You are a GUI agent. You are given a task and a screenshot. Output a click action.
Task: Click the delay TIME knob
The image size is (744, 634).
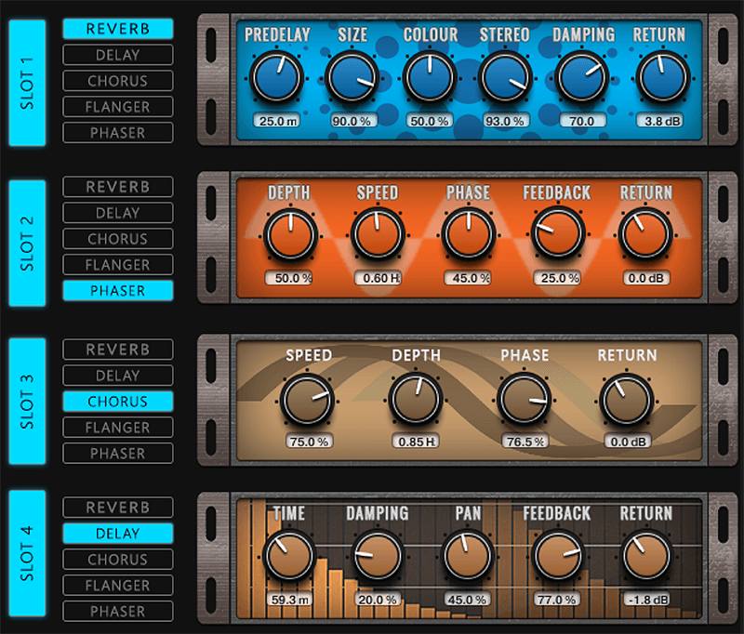289,556
